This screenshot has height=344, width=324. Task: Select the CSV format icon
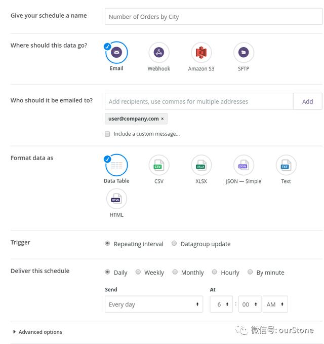159,165
